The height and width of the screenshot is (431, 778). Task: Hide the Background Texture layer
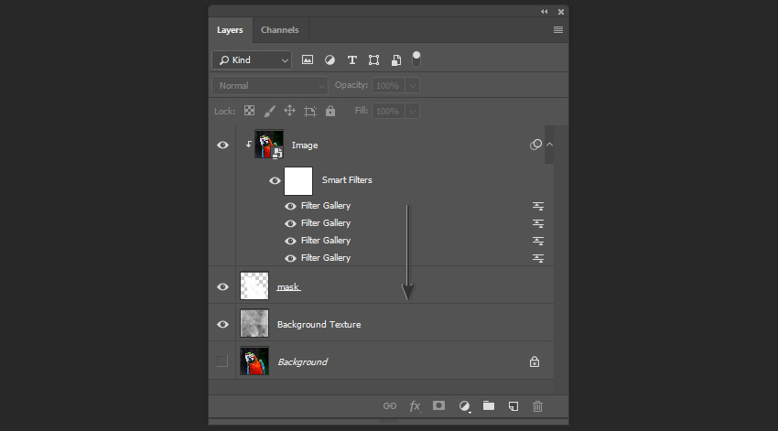pos(222,324)
